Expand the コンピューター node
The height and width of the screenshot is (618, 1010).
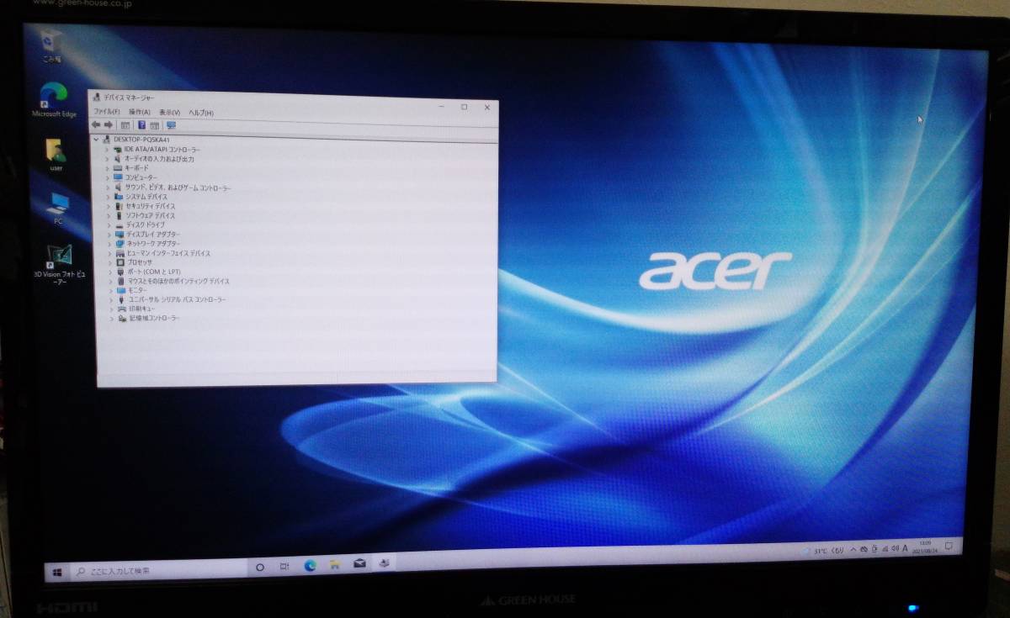109,177
